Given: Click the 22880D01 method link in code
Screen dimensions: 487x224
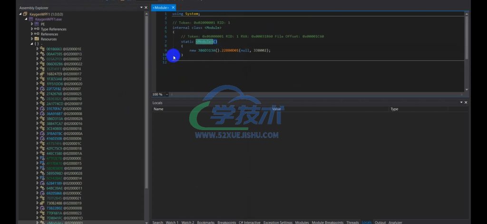Looking at the screenshot, I should 230,50.
